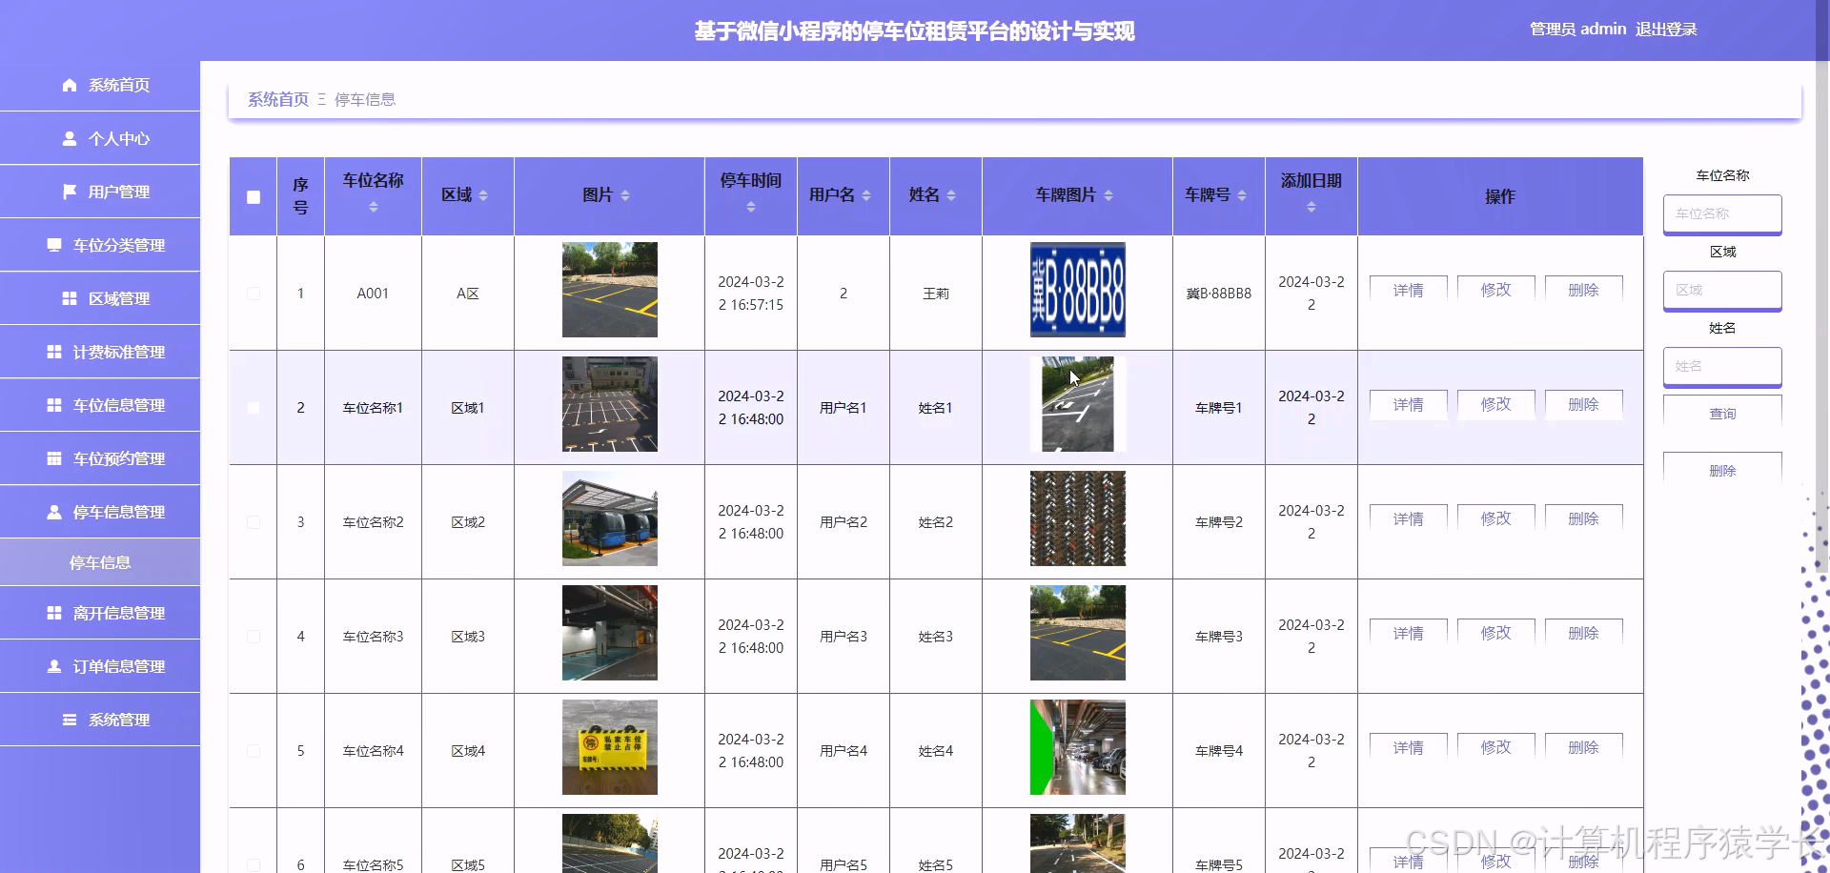Open the 车位名称2 bus shelter photo
Screen dimensions: 1830x873
(610, 518)
